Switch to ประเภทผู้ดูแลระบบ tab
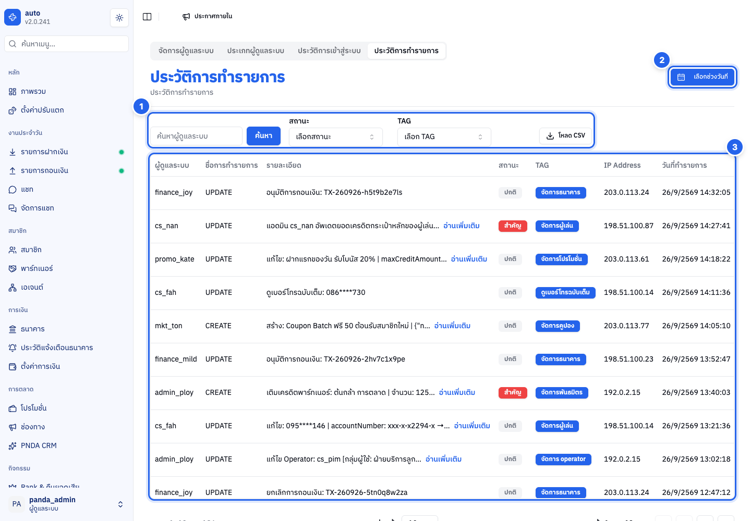 256,51
